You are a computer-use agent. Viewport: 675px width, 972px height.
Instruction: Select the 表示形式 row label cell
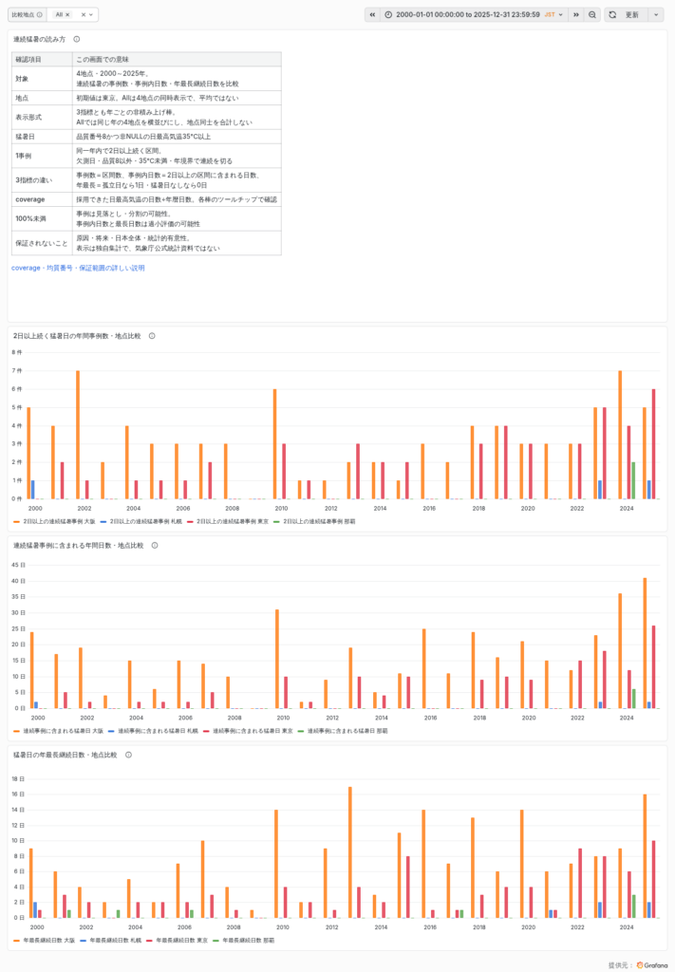tap(42, 117)
